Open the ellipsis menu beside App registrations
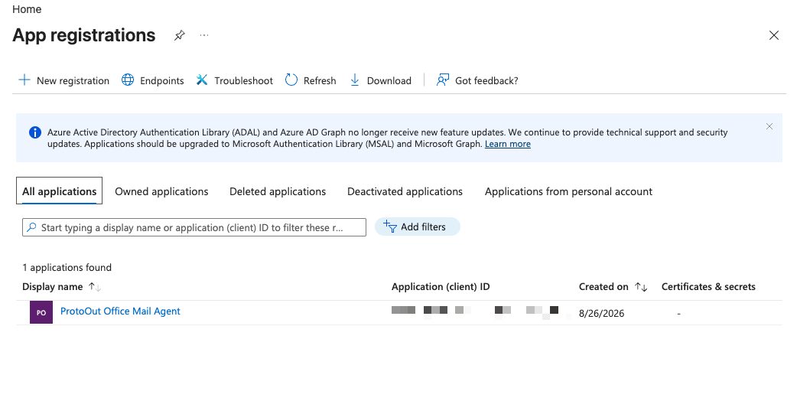Screen dimensions: 797x401 click(x=204, y=35)
